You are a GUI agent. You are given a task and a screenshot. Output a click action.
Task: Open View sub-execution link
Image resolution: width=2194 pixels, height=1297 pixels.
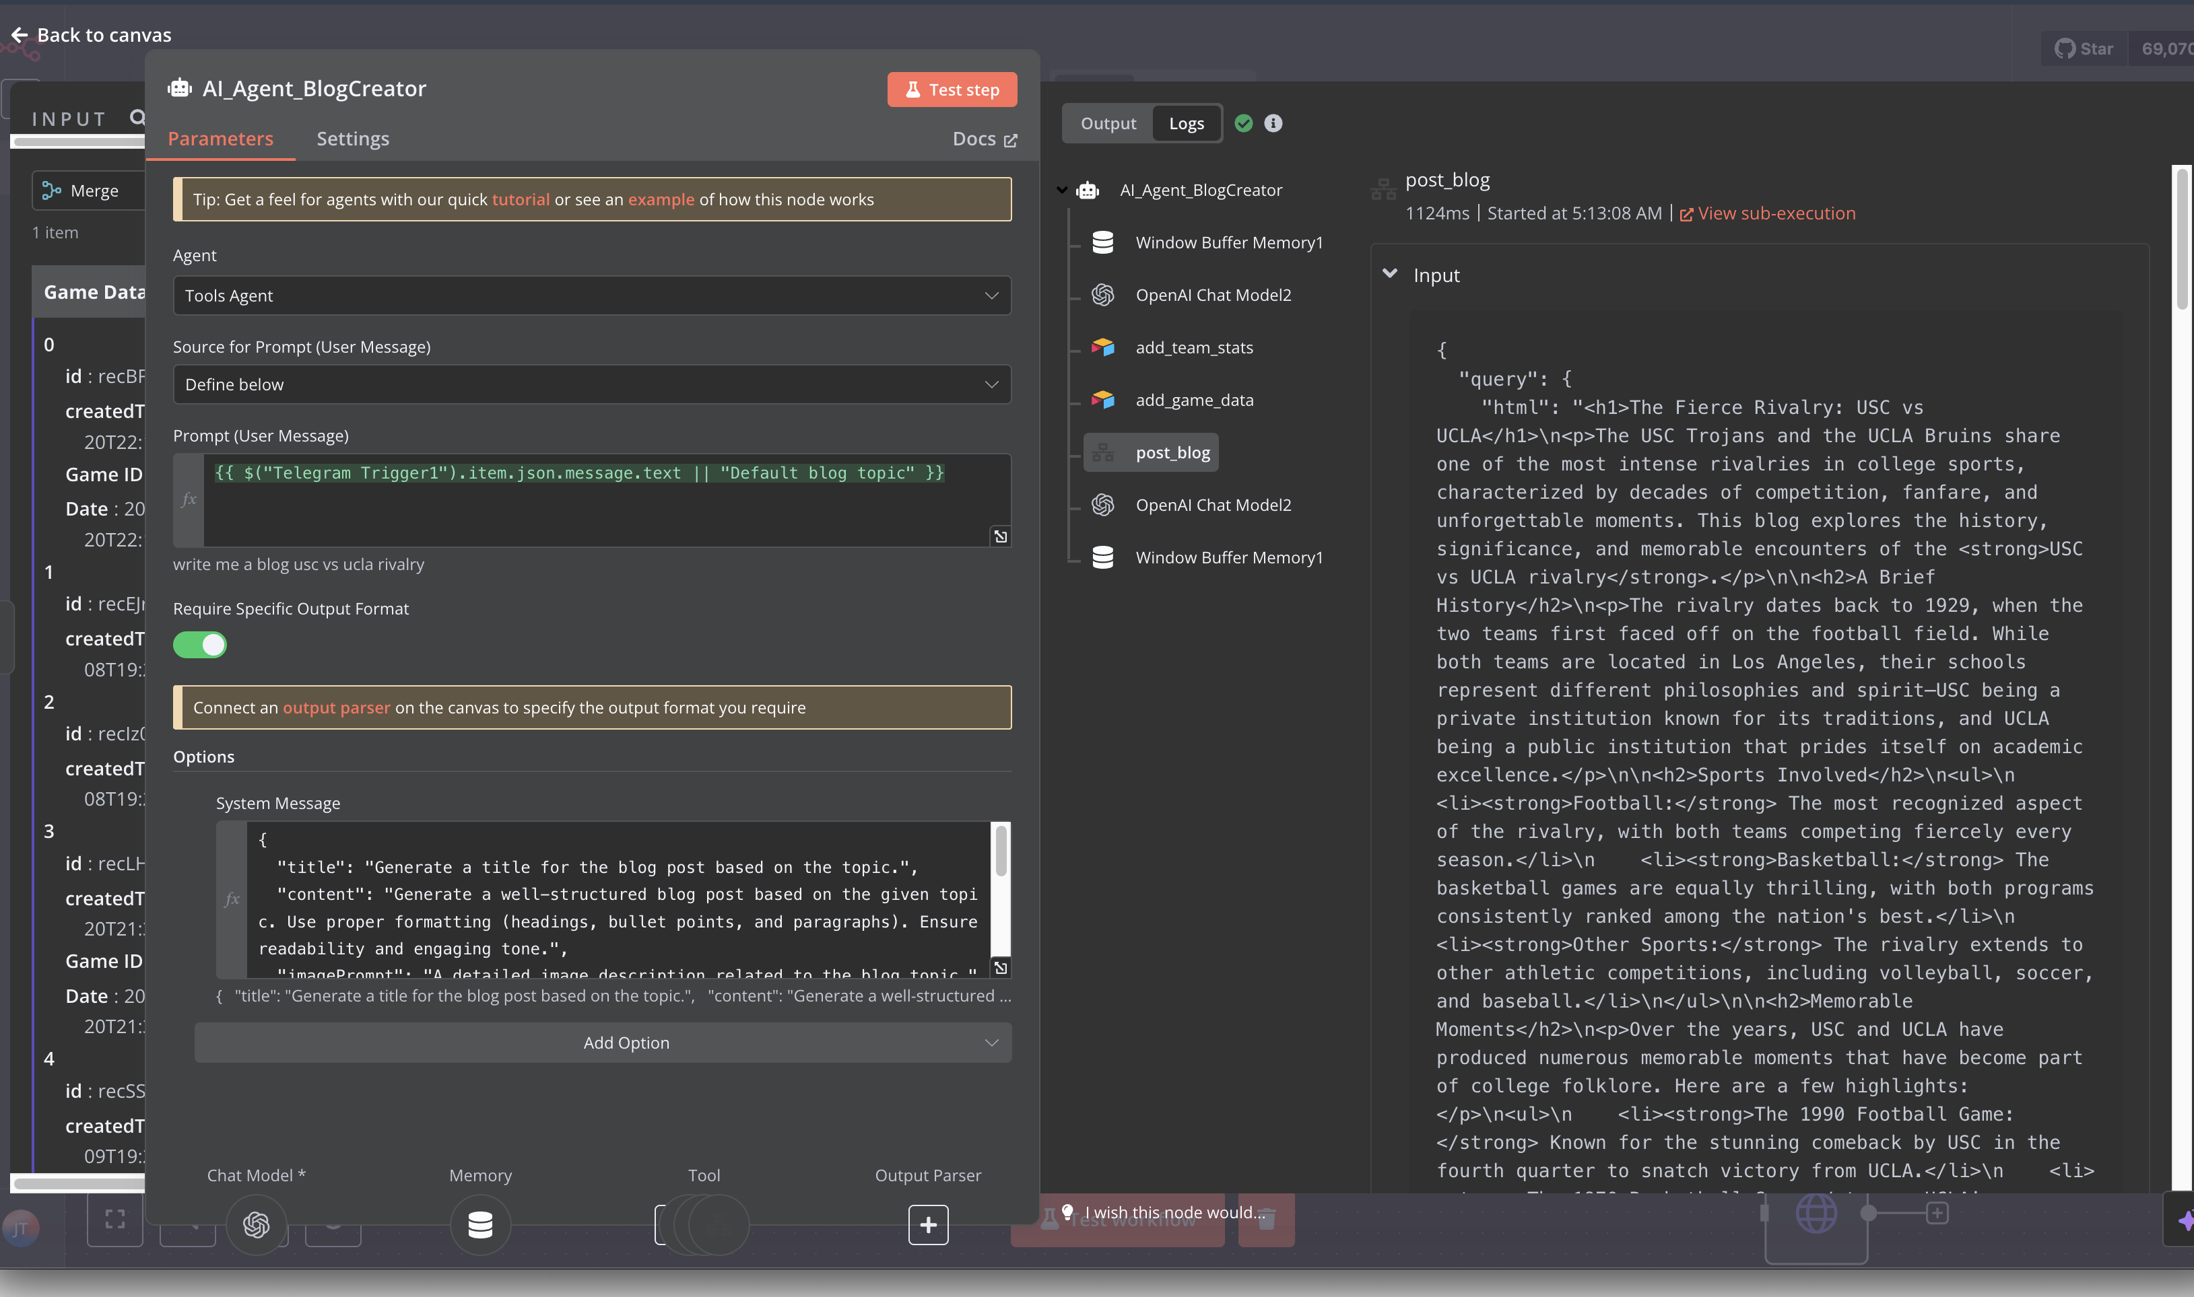1767,213
